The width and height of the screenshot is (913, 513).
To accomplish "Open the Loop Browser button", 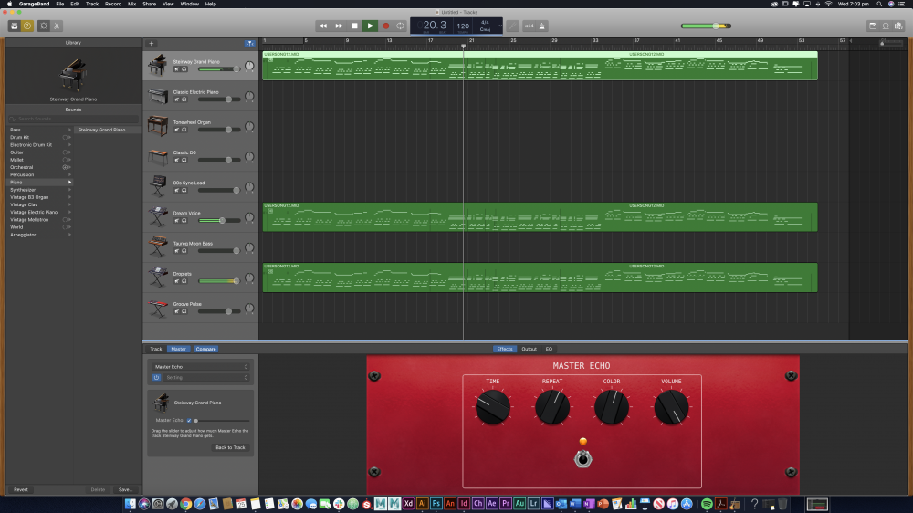I will (x=886, y=26).
